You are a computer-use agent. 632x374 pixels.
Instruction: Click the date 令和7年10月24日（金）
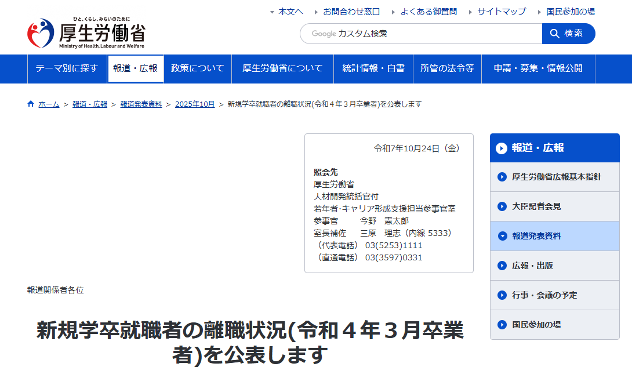point(417,148)
